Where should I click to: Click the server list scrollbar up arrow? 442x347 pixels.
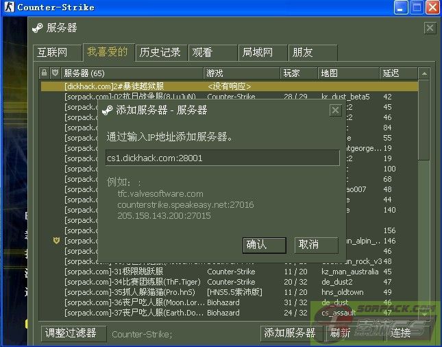tap(425, 73)
